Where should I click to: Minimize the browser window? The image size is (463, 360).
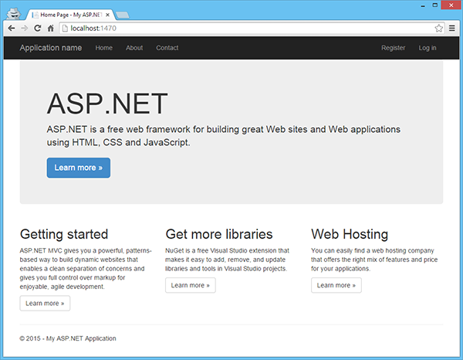coord(423,5)
